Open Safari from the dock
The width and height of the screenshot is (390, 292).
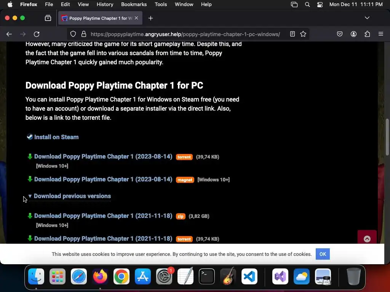click(x=79, y=276)
